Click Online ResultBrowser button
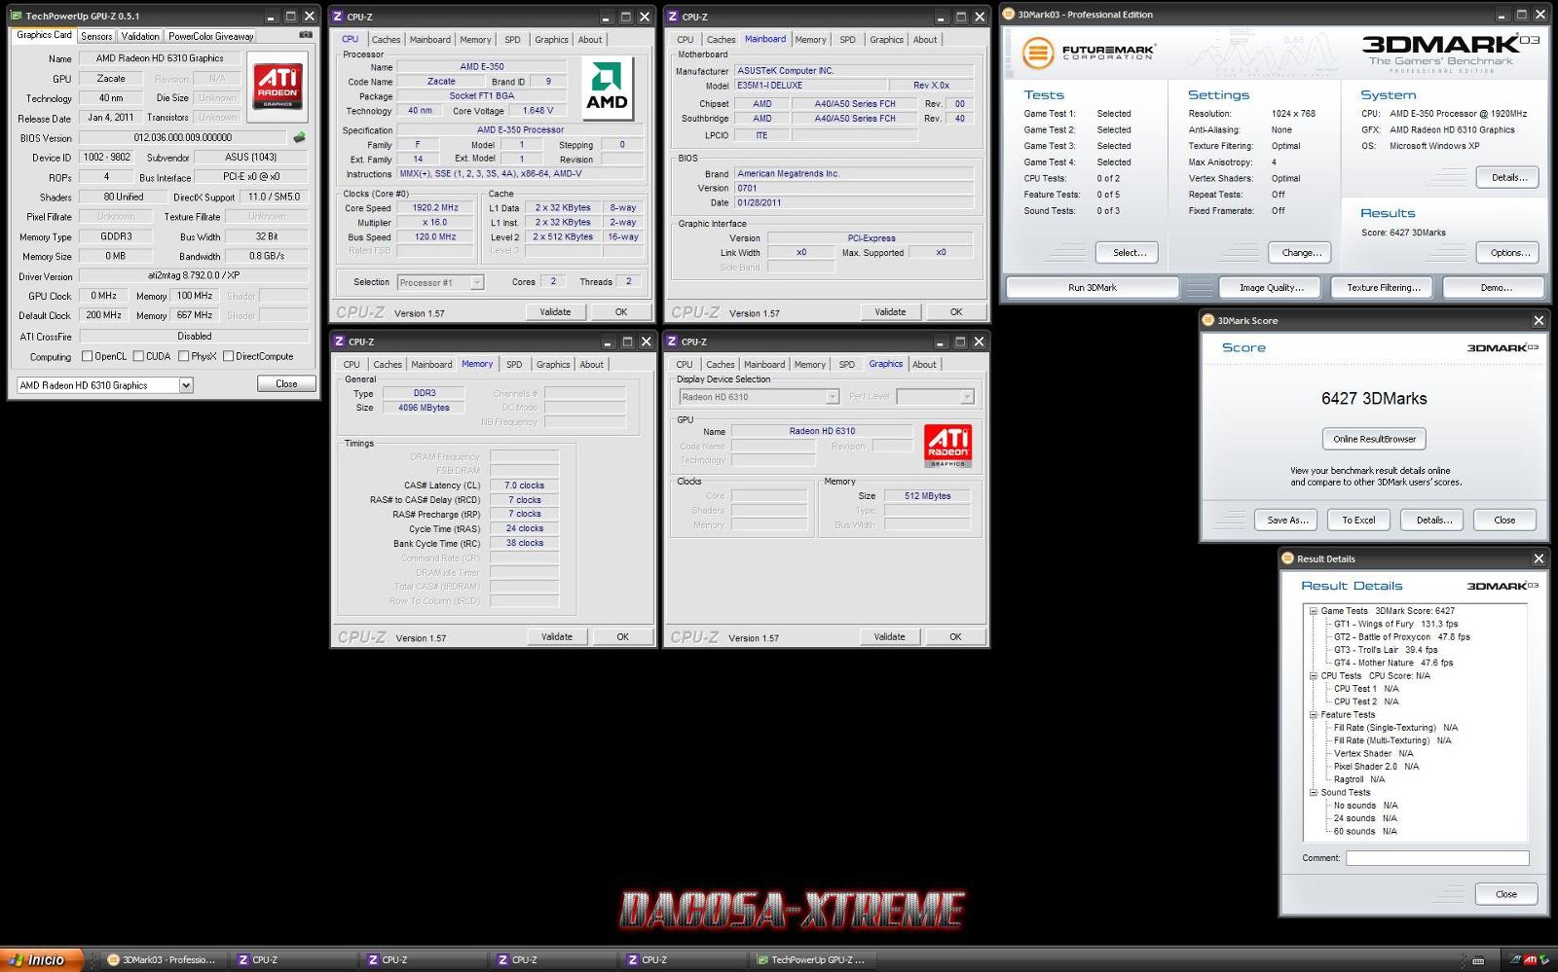 pyautogui.click(x=1374, y=439)
